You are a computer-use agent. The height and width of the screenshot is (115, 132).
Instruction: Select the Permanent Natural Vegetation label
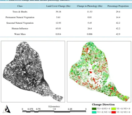[20, 17]
